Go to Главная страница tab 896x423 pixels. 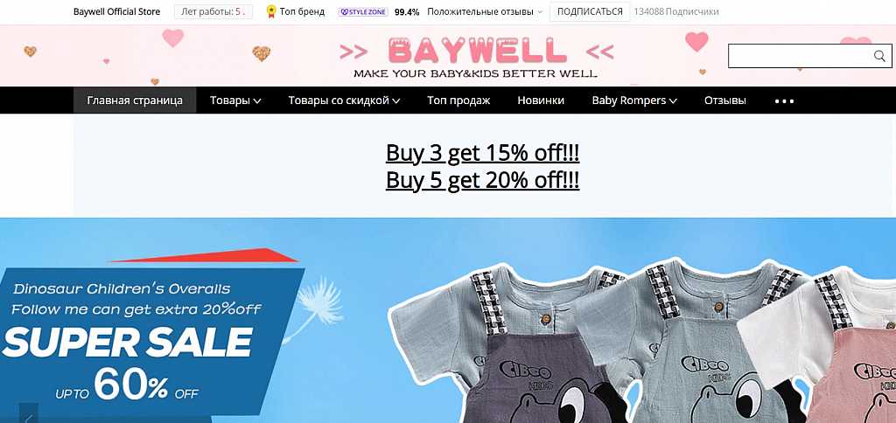[x=135, y=101]
